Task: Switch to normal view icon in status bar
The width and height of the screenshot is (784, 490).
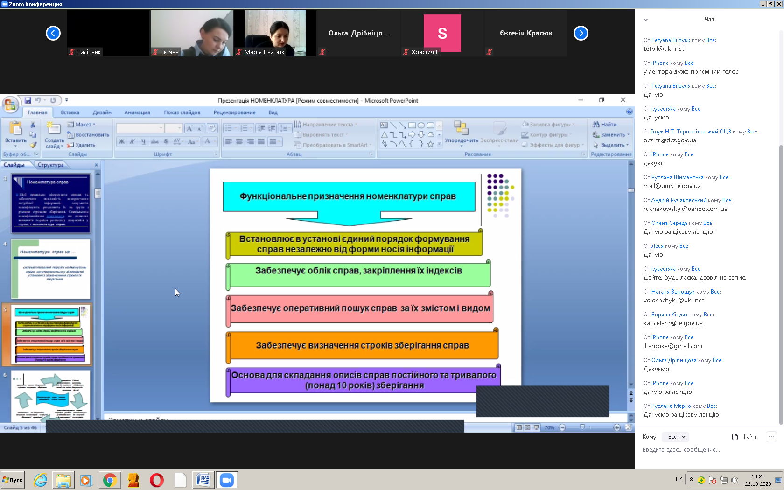Action: [x=519, y=427]
